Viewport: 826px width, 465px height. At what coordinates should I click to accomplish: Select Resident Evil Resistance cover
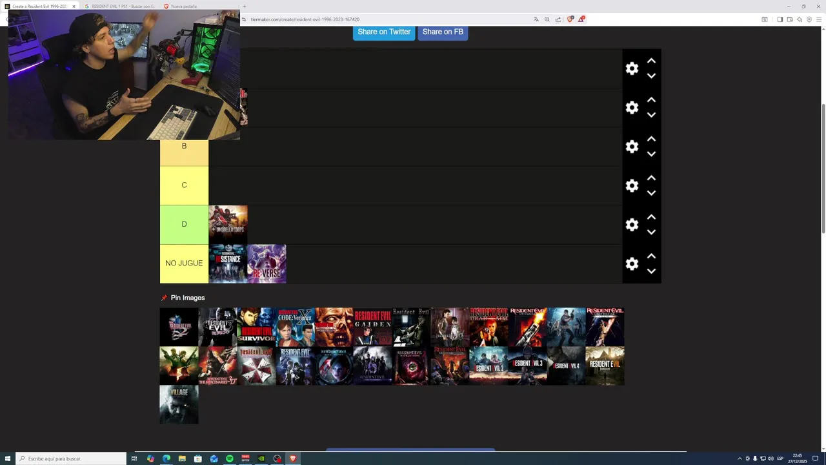[x=228, y=263]
